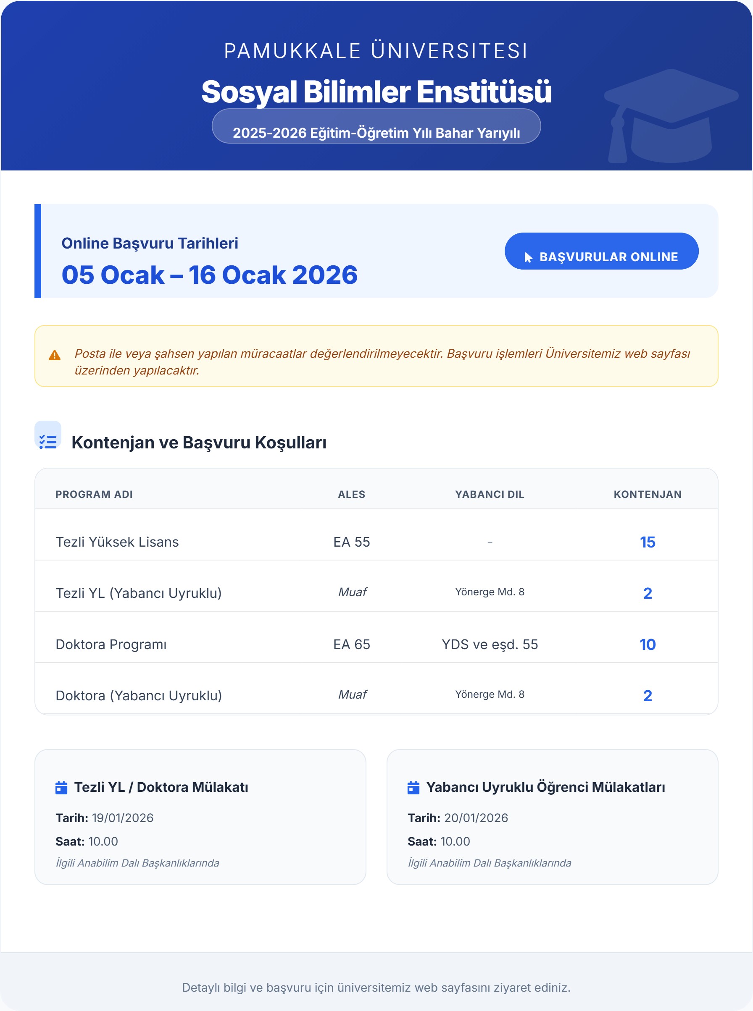Click the 2025-2026 Bahar Yarıyılı badge
The image size is (753, 1011).
(x=376, y=133)
